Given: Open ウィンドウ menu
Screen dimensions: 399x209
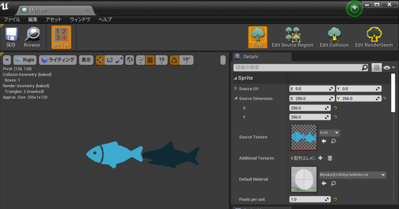Looking at the screenshot, I should pos(80,19).
